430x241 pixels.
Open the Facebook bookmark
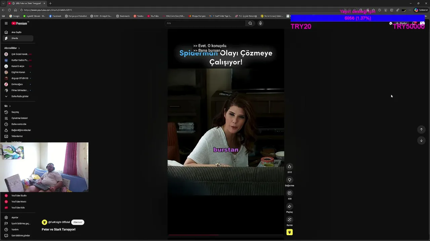pos(54,16)
